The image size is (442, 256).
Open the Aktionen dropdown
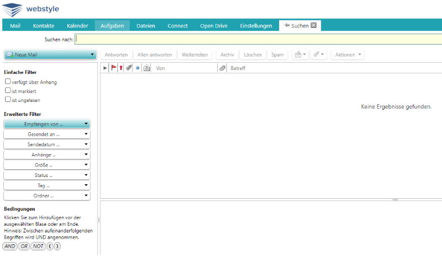(348, 54)
